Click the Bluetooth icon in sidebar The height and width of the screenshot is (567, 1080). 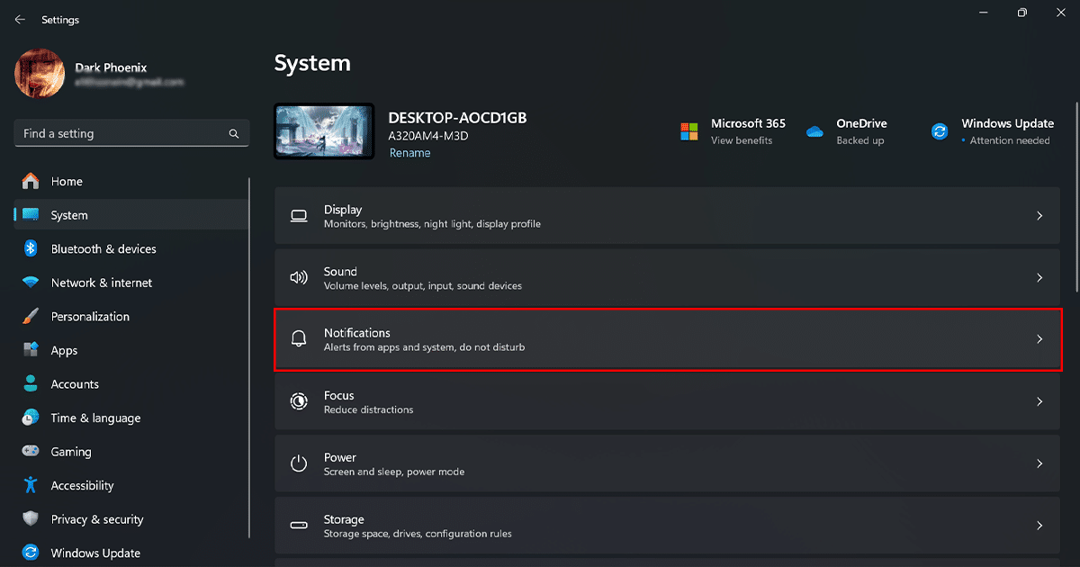31,249
